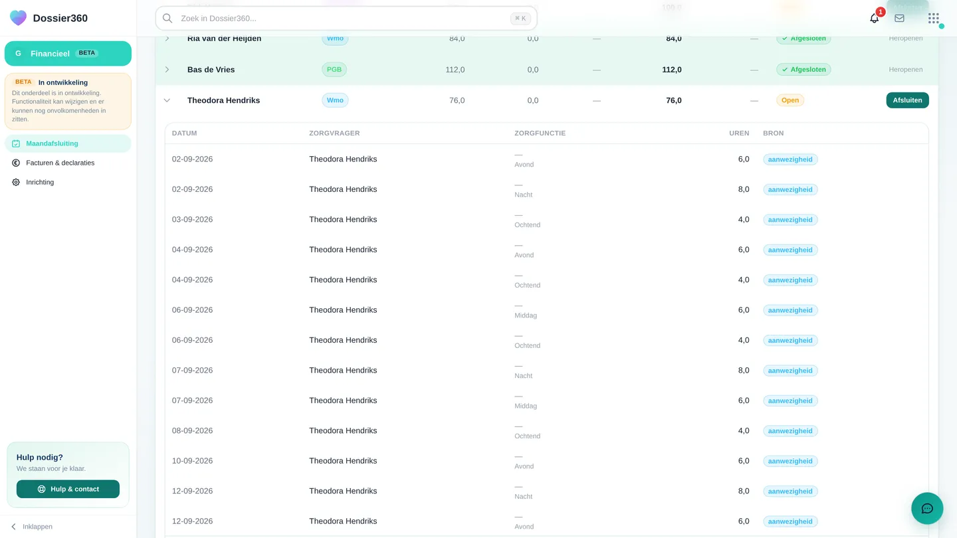Click Heropenen for Bas de Vries
957x538 pixels.
point(906,69)
